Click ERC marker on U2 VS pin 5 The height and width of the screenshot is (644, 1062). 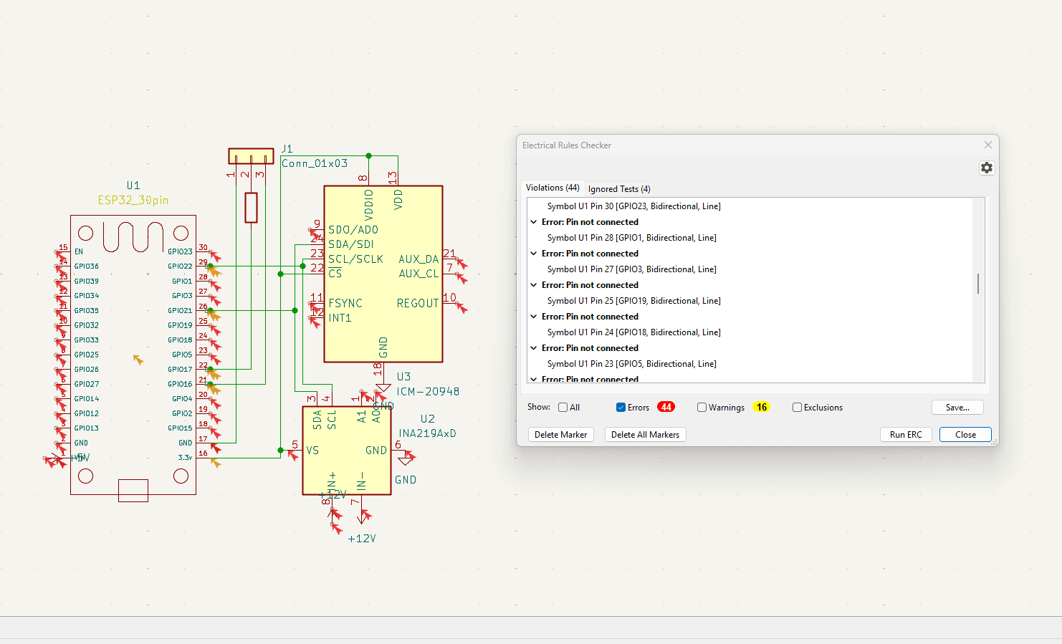click(x=292, y=454)
